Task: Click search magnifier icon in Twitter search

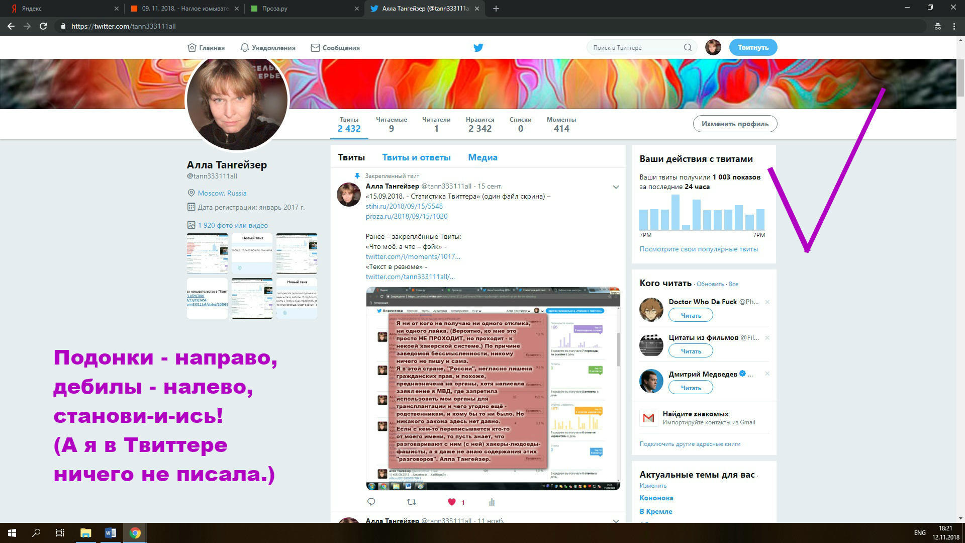Action: click(x=688, y=48)
